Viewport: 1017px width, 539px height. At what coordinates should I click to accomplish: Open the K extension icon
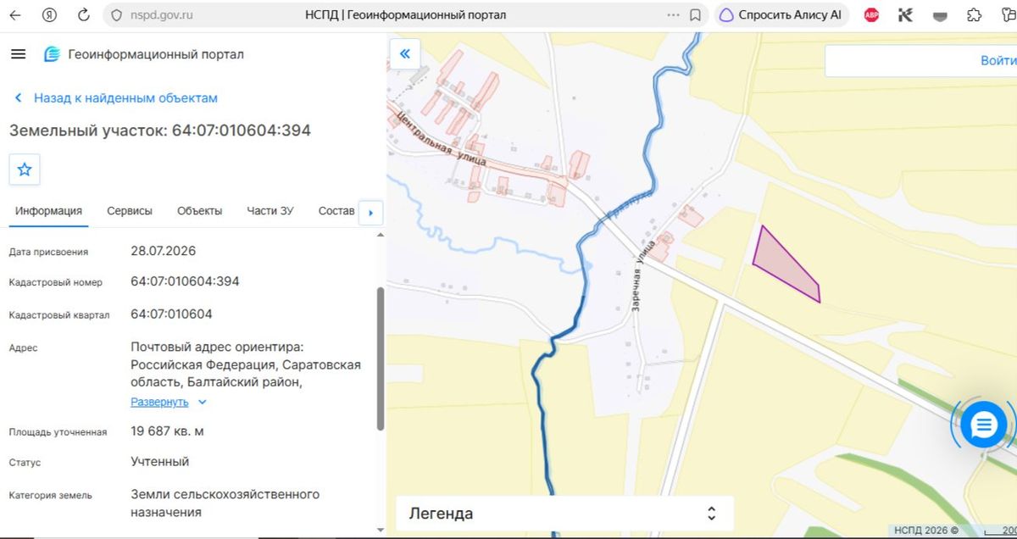click(905, 14)
